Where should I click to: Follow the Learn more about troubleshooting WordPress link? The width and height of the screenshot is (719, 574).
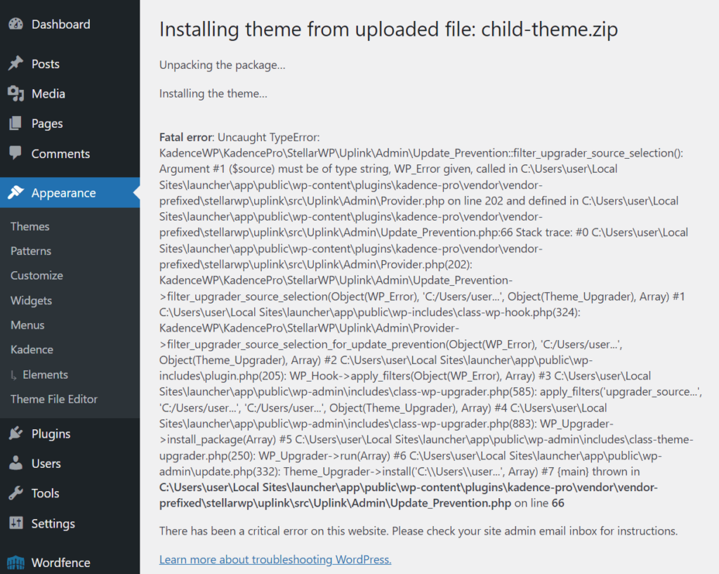point(275,559)
